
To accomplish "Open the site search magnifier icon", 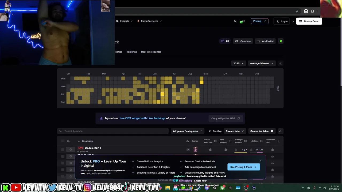I will coord(235,21).
